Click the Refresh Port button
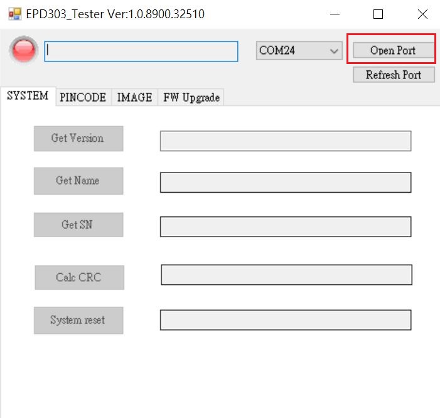The height and width of the screenshot is (418, 440). click(x=393, y=75)
